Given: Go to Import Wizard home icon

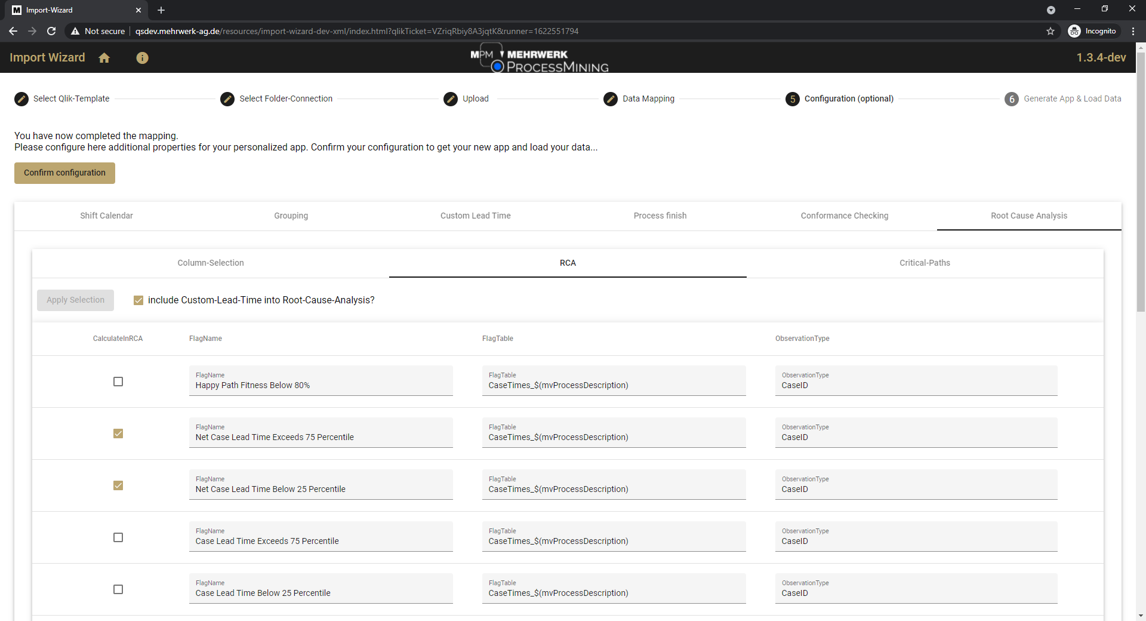Looking at the screenshot, I should tap(104, 58).
